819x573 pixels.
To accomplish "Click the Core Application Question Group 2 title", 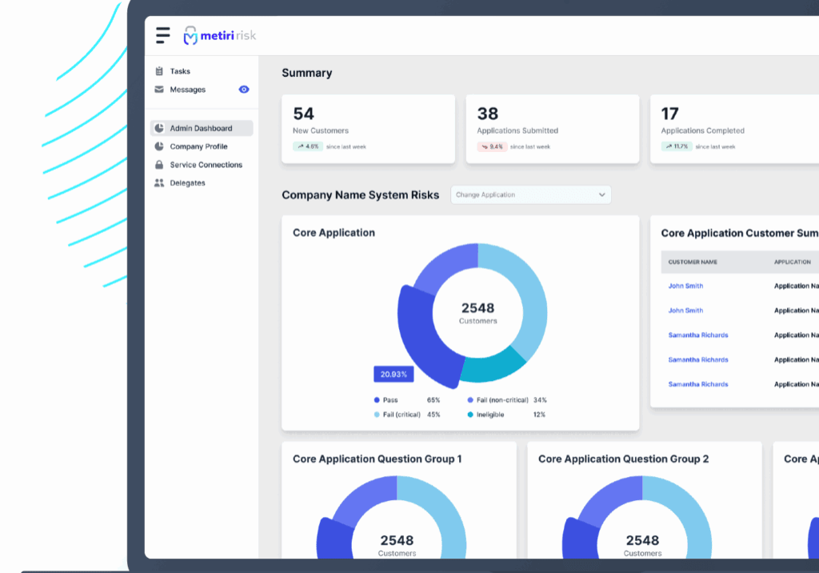I will point(624,459).
